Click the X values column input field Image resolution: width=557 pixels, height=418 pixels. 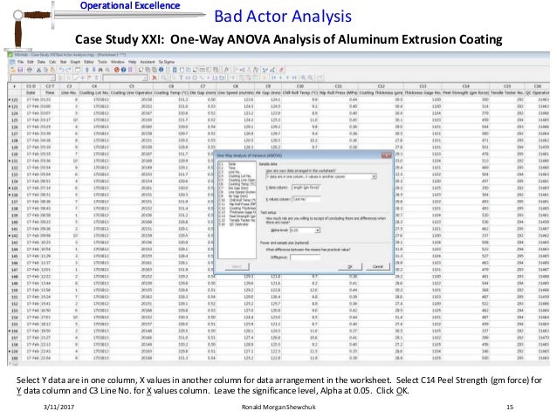tap(306, 199)
